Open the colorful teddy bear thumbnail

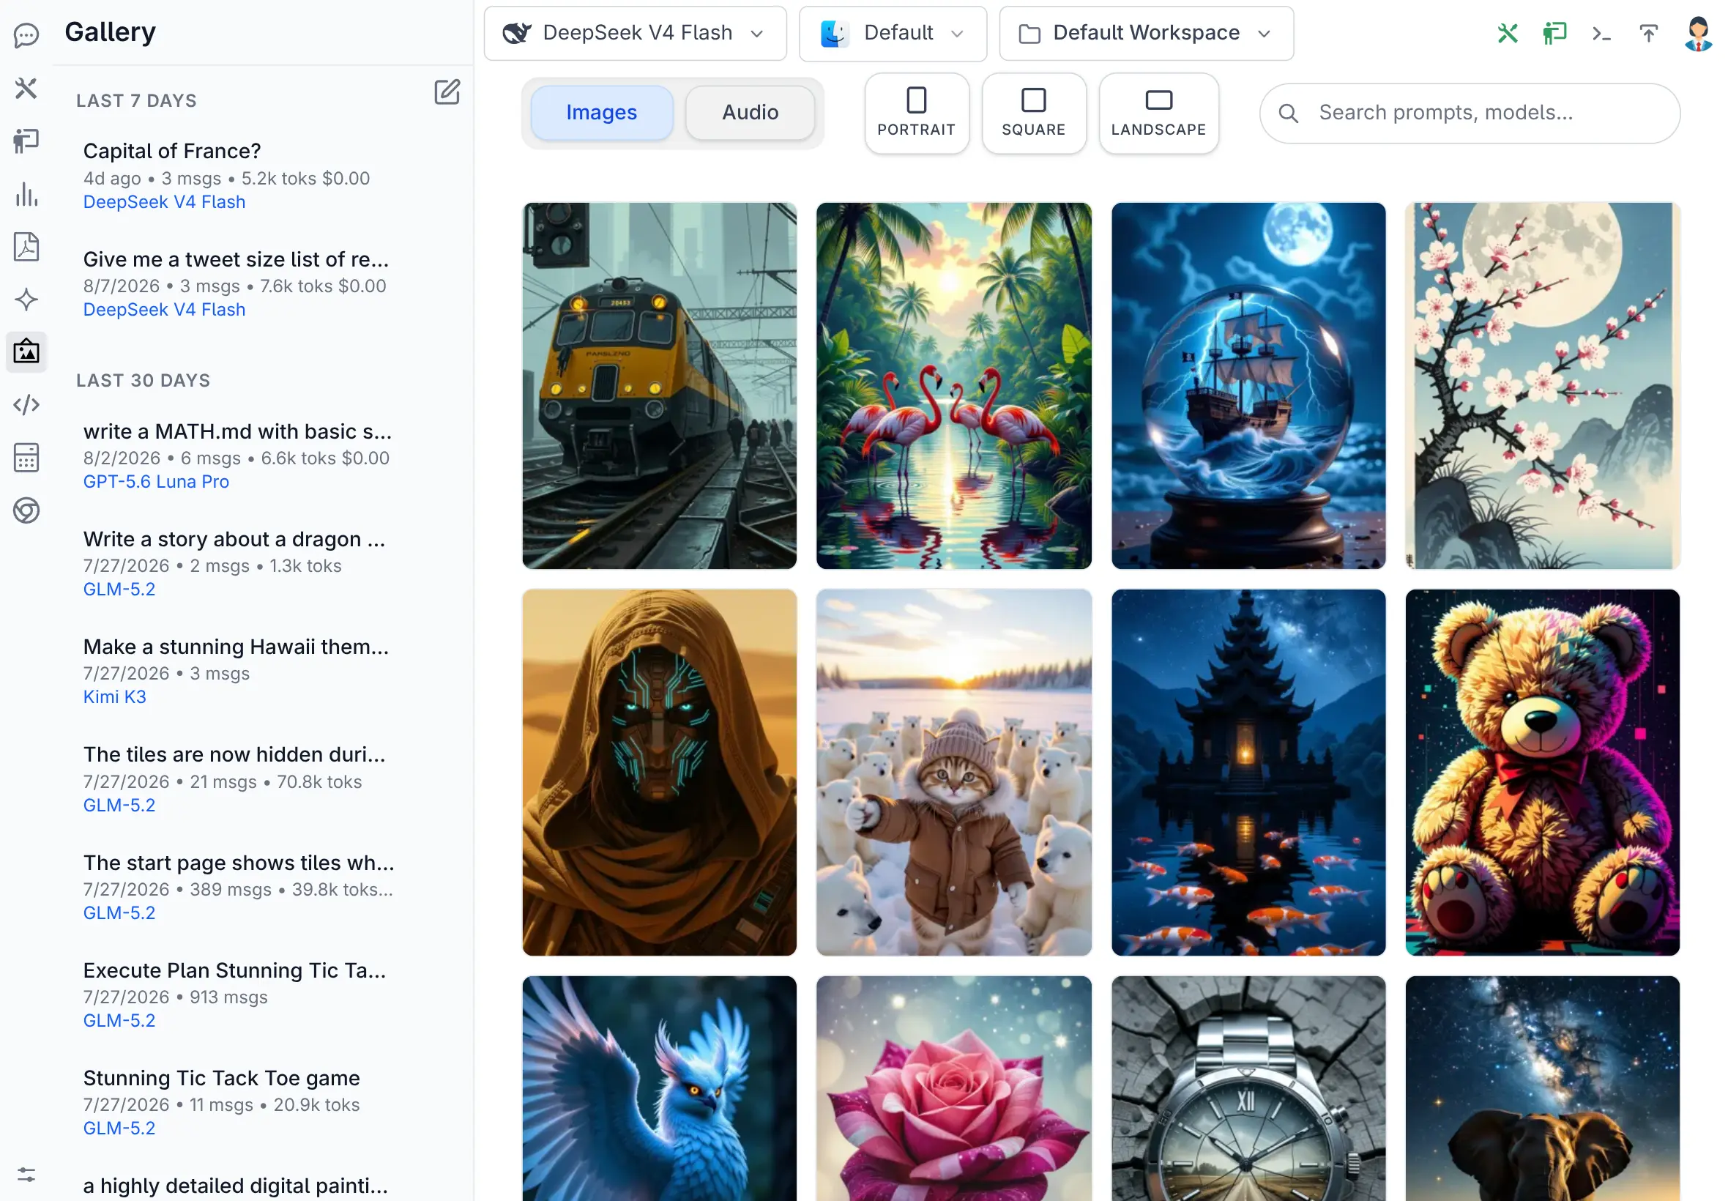coord(1541,772)
